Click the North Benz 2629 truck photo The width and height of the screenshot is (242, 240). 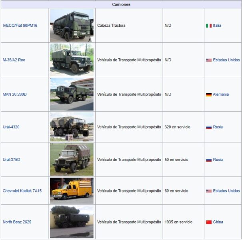coord(72,222)
